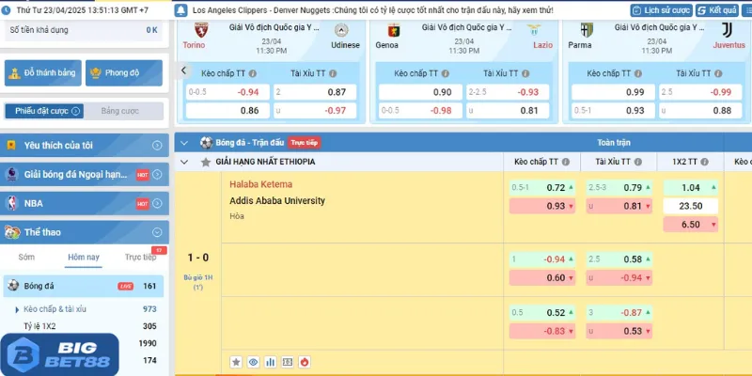Select the Bảng cược toggle option
The height and width of the screenshot is (376, 752).
tap(120, 111)
